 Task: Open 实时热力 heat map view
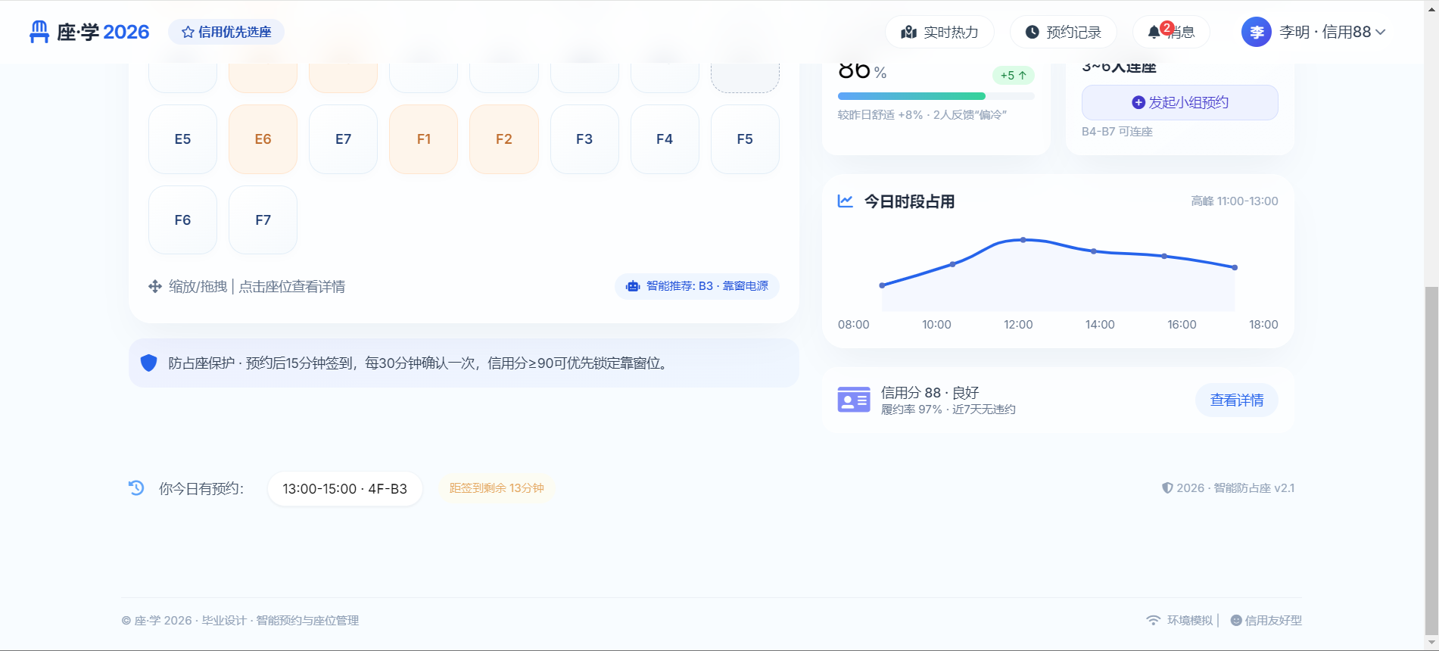pos(939,32)
